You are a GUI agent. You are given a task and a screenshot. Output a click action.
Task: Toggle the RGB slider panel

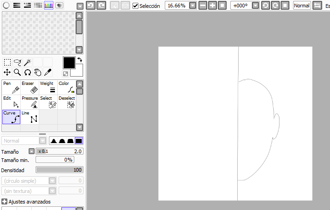click(17, 6)
